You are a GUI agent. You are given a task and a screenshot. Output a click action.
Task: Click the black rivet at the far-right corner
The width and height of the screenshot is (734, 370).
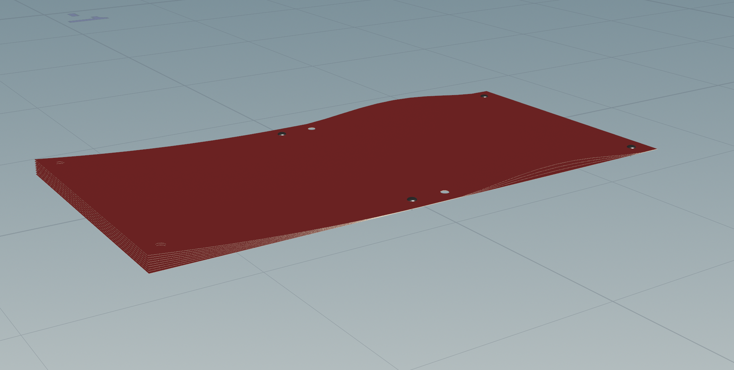[x=631, y=147]
